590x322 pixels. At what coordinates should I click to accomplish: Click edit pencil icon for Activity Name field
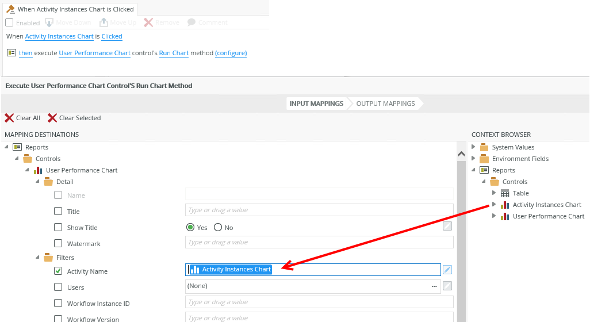pos(447,269)
